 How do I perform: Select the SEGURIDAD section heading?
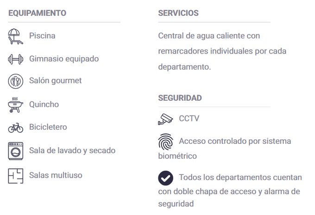pos(180,98)
